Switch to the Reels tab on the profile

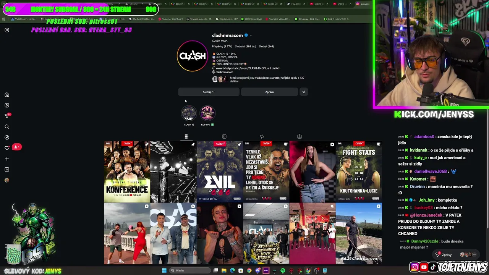click(224, 136)
